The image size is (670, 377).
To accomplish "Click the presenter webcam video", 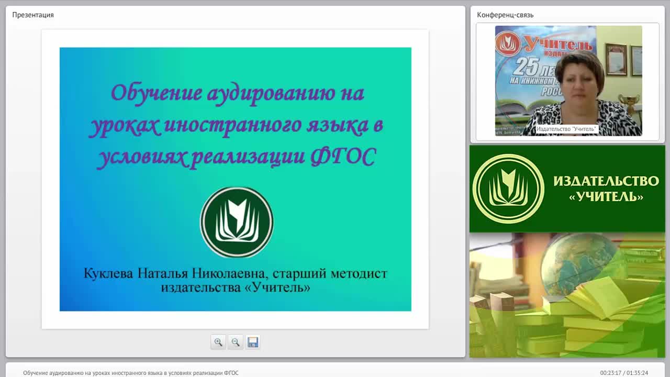I will click(x=568, y=81).
